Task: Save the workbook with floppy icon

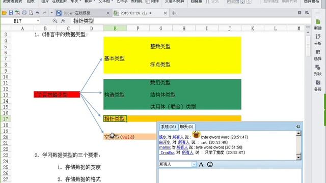Action: (11, 13)
